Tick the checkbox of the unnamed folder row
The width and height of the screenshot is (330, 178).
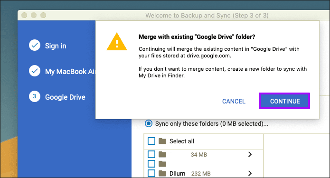[x=151, y=164]
